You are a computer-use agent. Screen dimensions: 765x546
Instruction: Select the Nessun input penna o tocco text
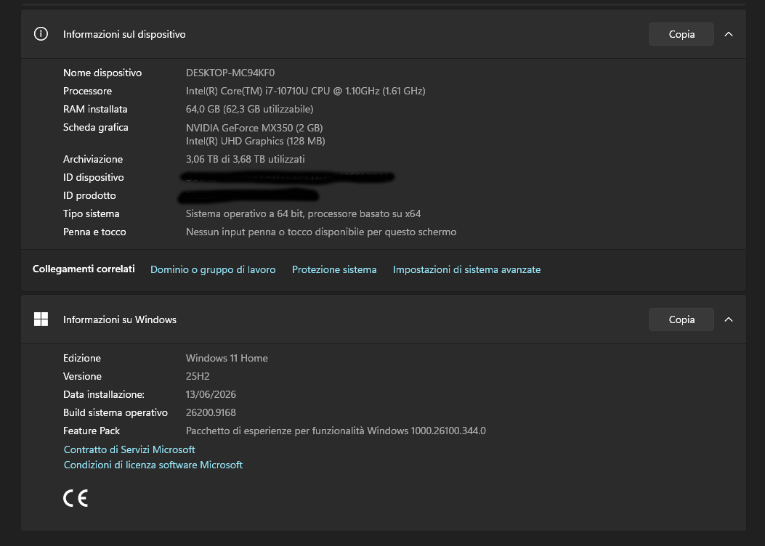point(321,232)
